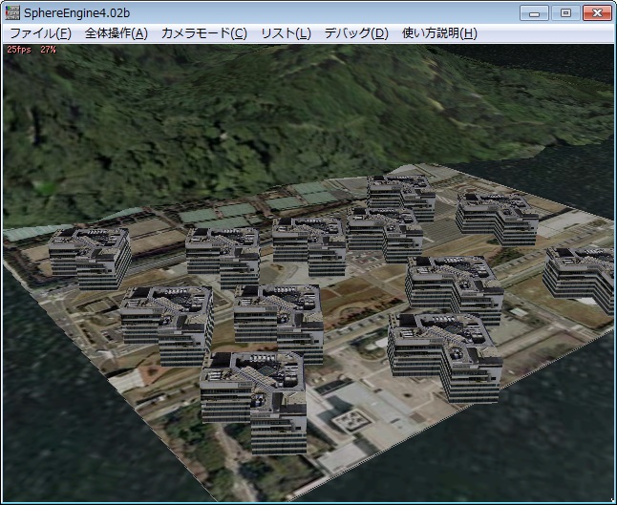Close the SphereEngine window
Viewport: 617px width, 505px height.
point(597,13)
